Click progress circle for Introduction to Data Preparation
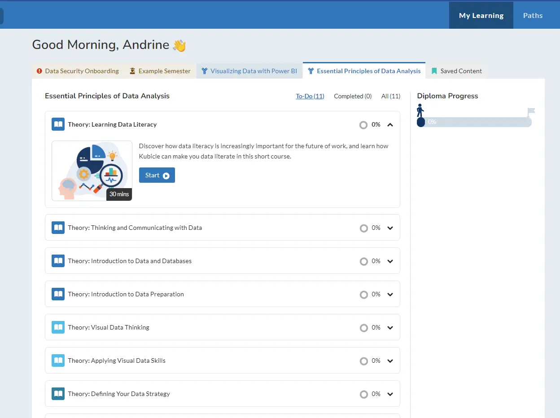 [x=363, y=295]
